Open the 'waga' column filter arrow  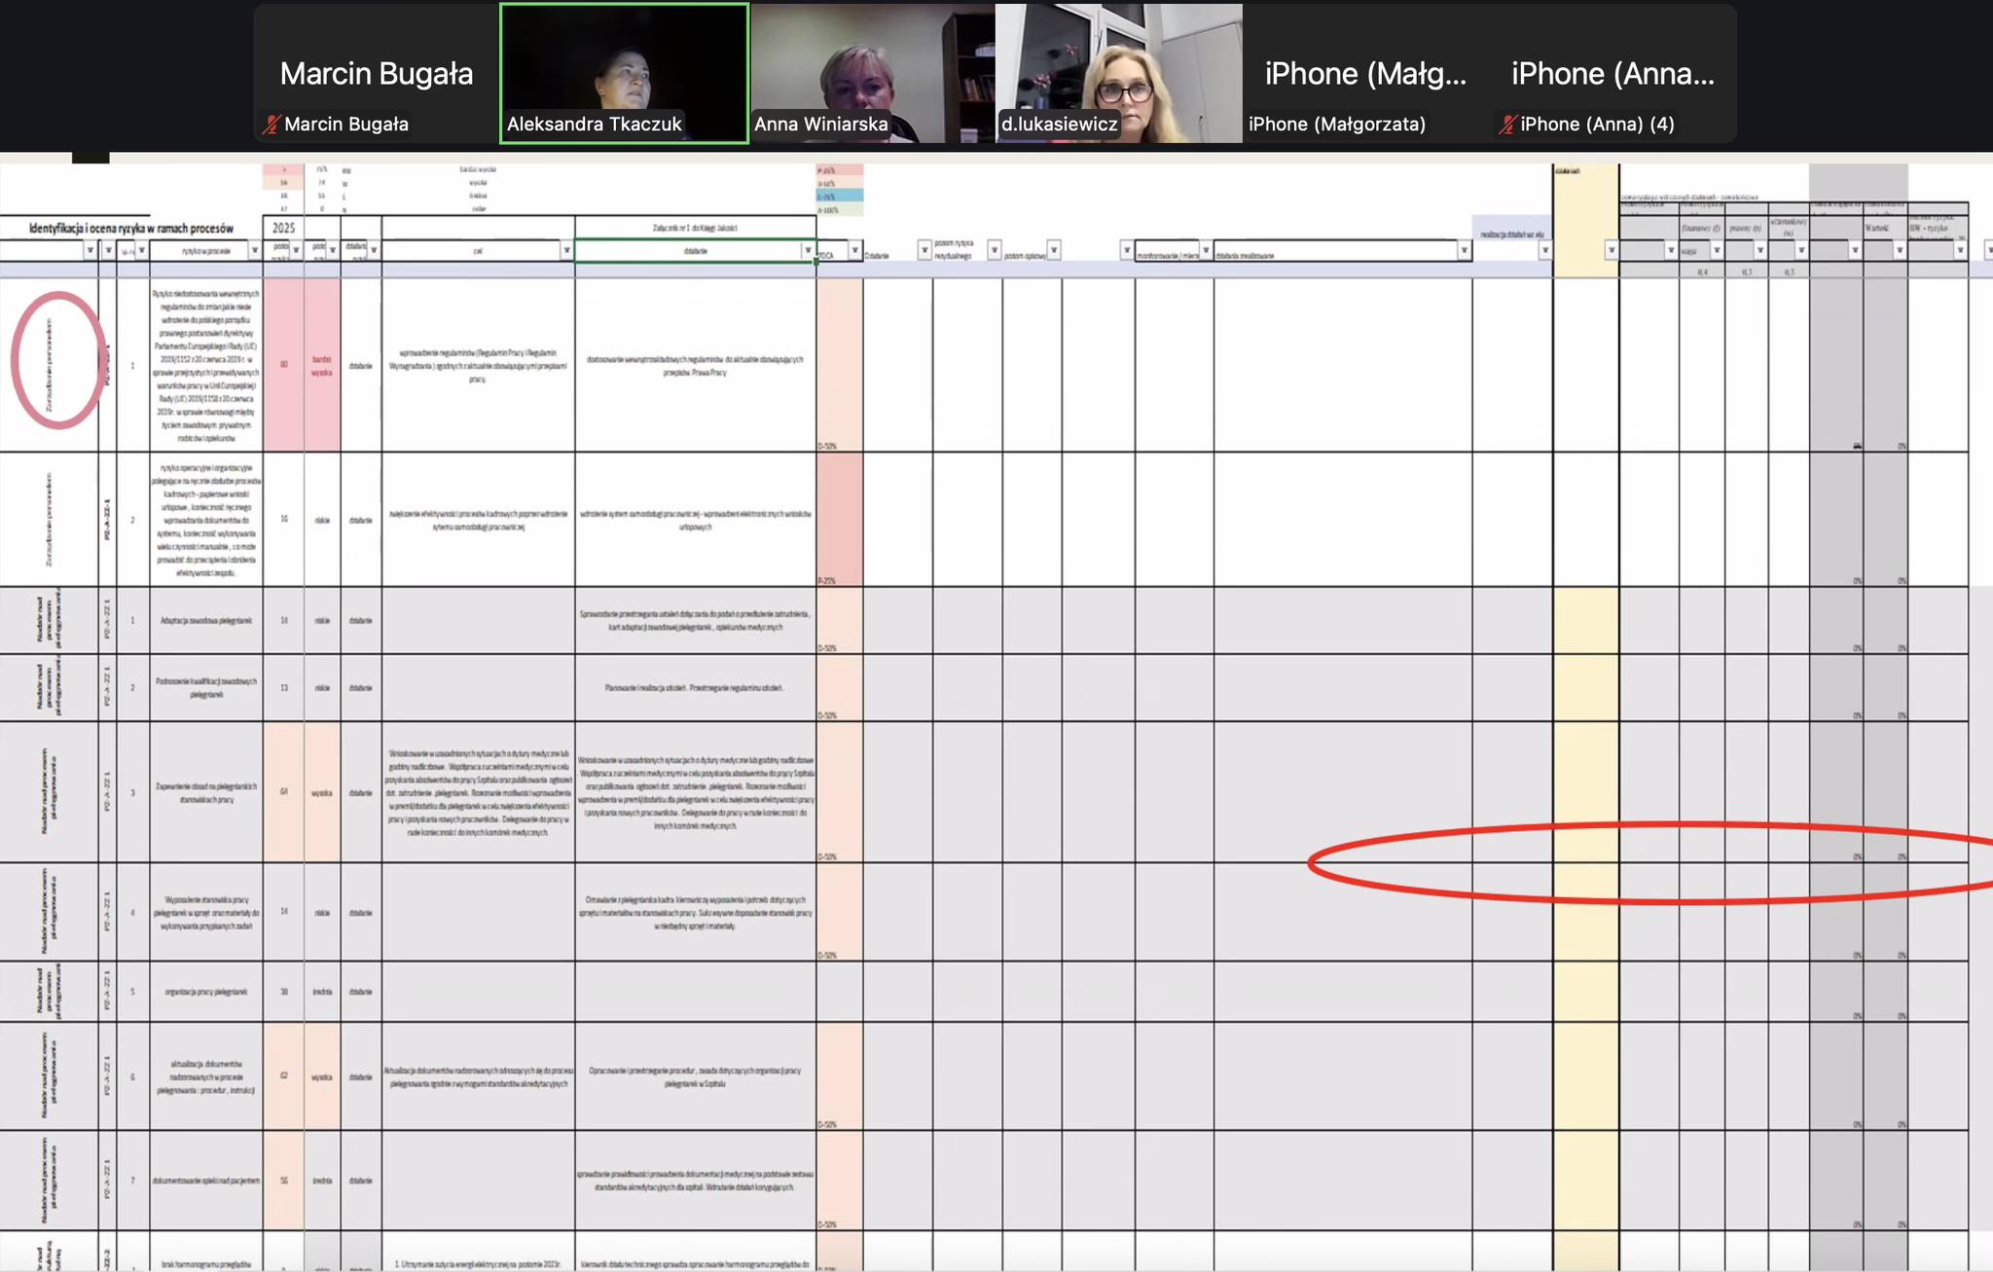[x=1717, y=251]
